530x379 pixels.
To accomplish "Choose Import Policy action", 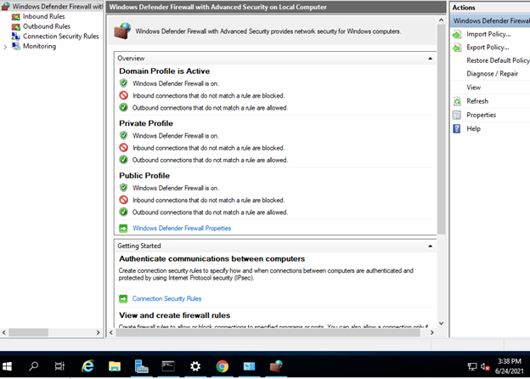I will click(x=488, y=34).
